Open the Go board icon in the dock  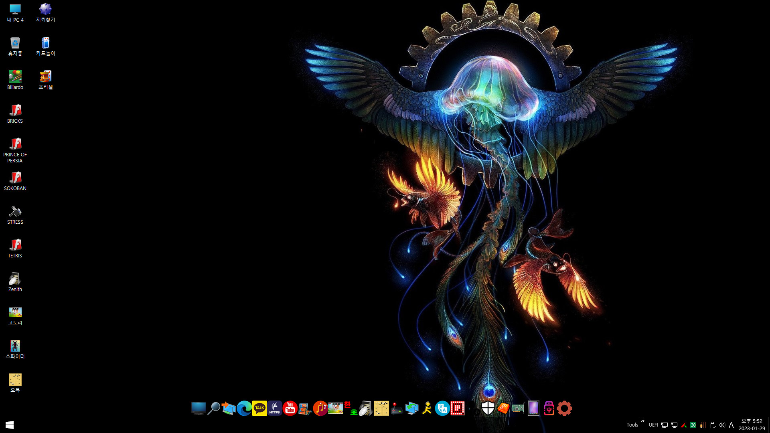coord(381,408)
